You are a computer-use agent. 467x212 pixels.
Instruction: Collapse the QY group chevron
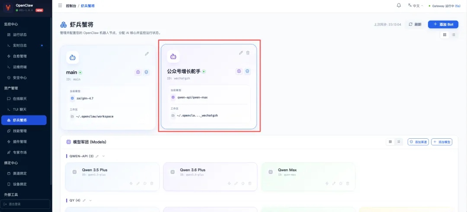pyautogui.click(x=90, y=200)
